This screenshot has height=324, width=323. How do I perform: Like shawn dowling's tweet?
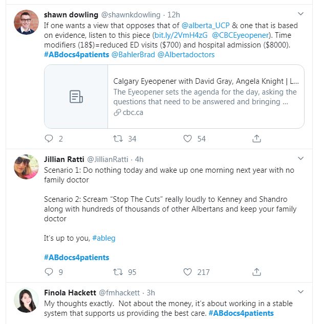pos(187,138)
